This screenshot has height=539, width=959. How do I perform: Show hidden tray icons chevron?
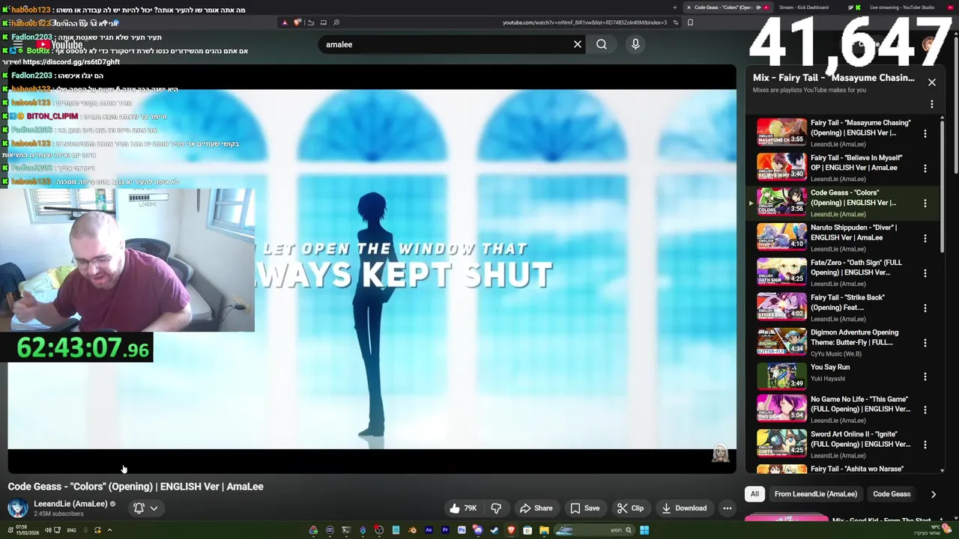(x=109, y=530)
